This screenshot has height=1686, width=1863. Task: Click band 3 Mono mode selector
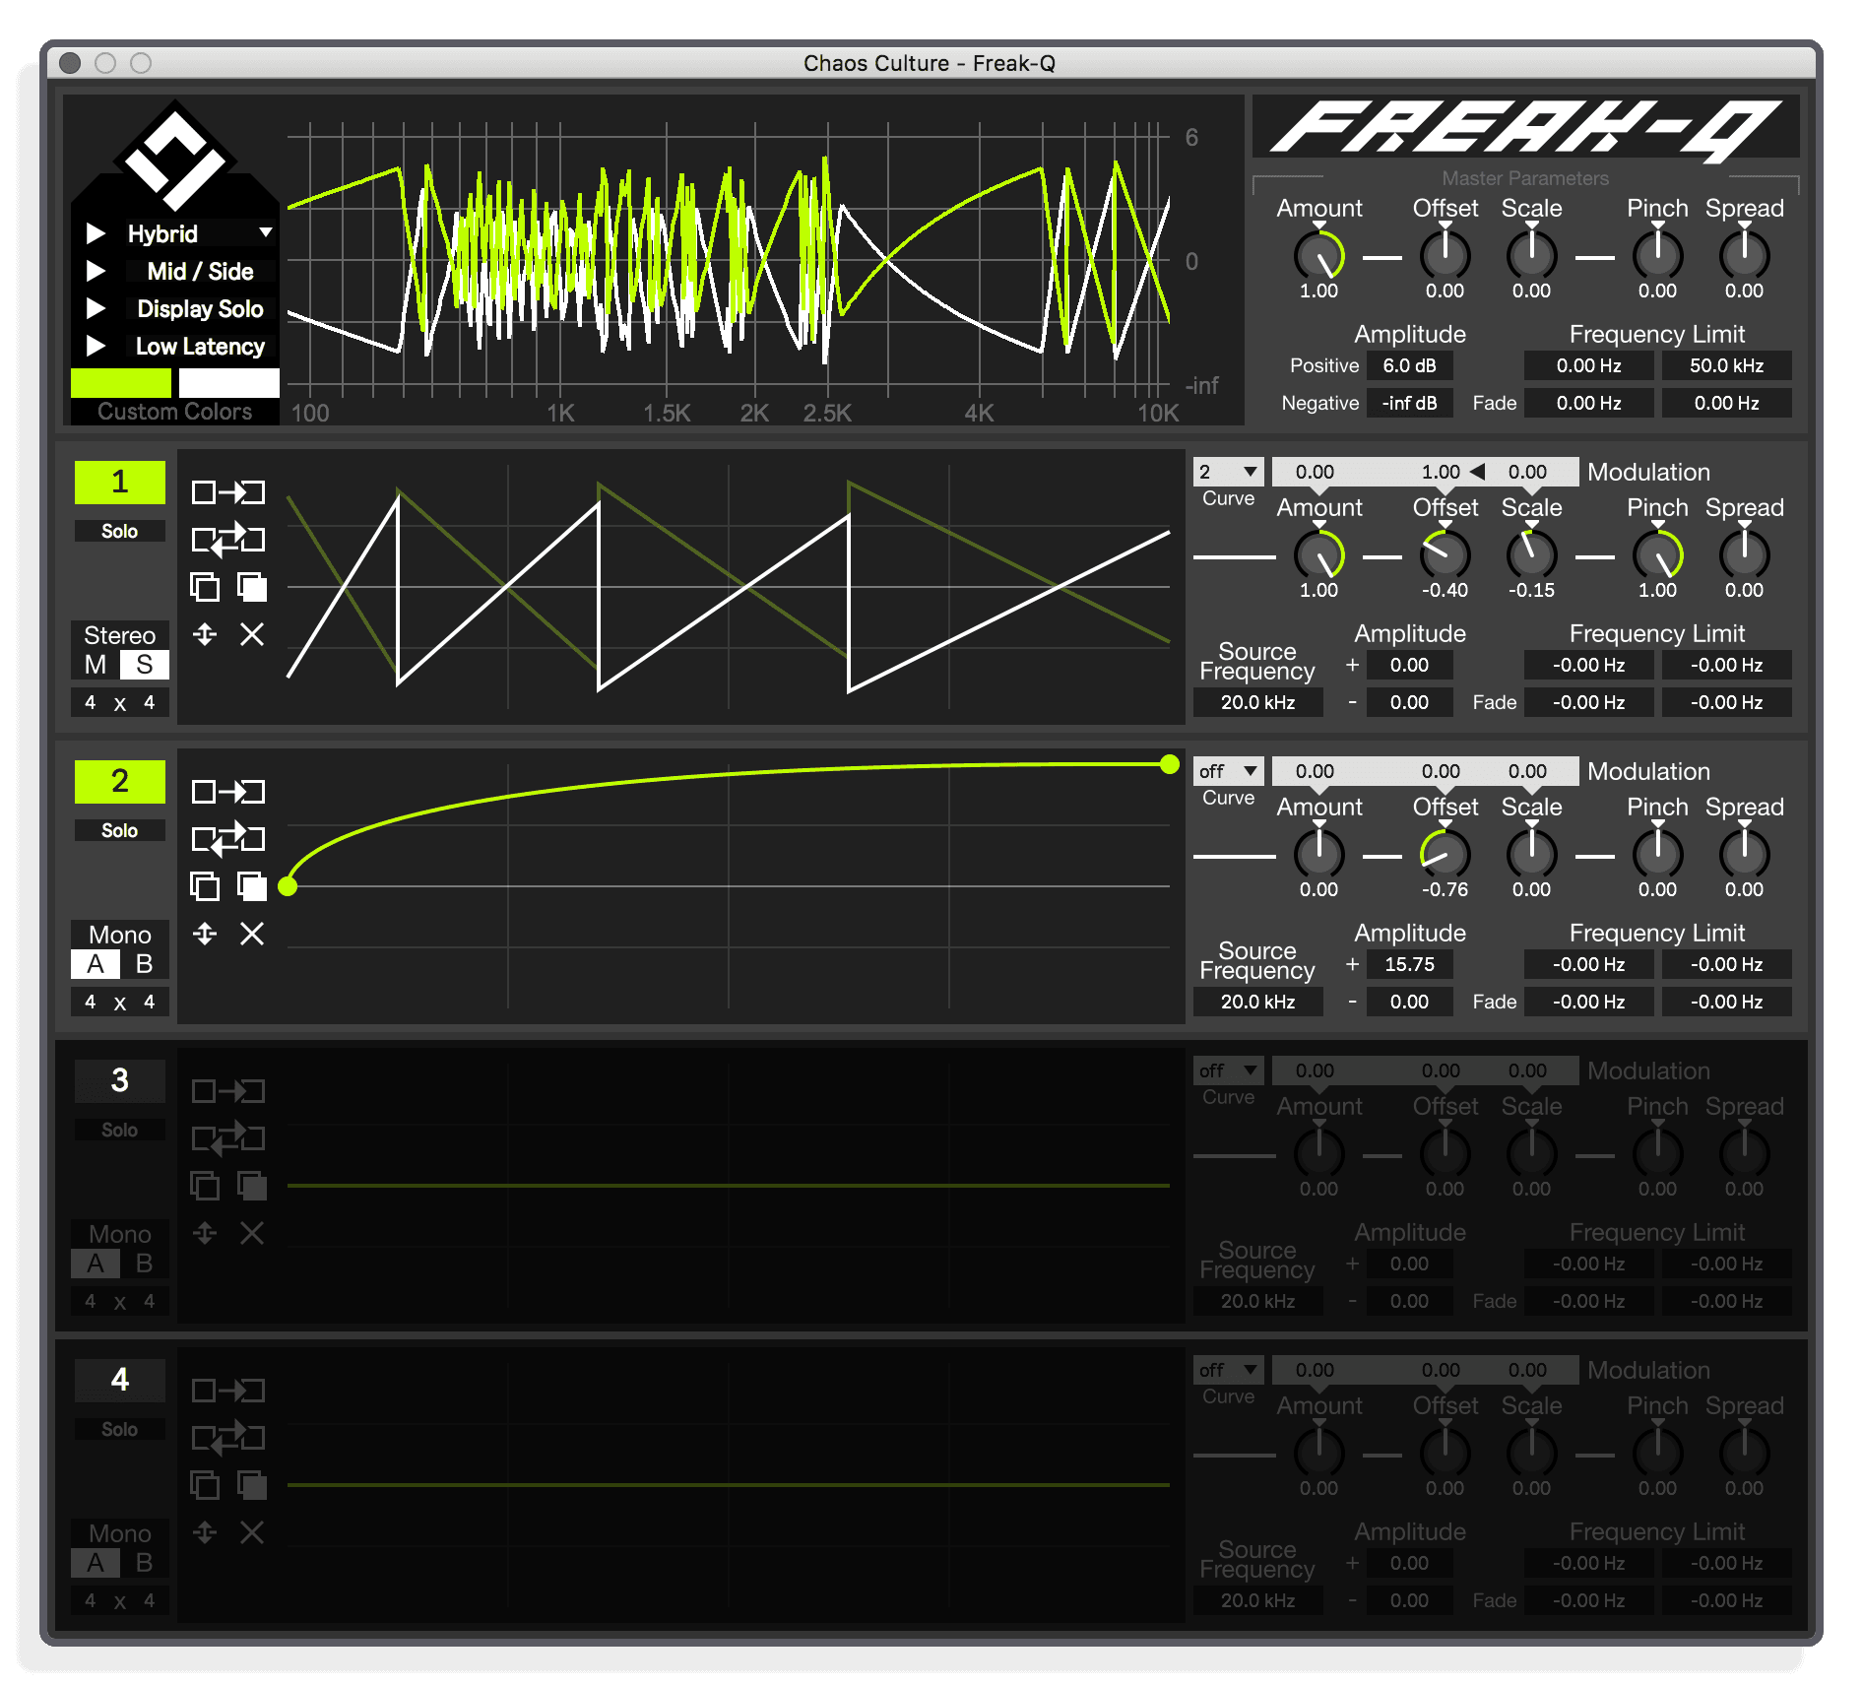pyautogui.click(x=120, y=1234)
